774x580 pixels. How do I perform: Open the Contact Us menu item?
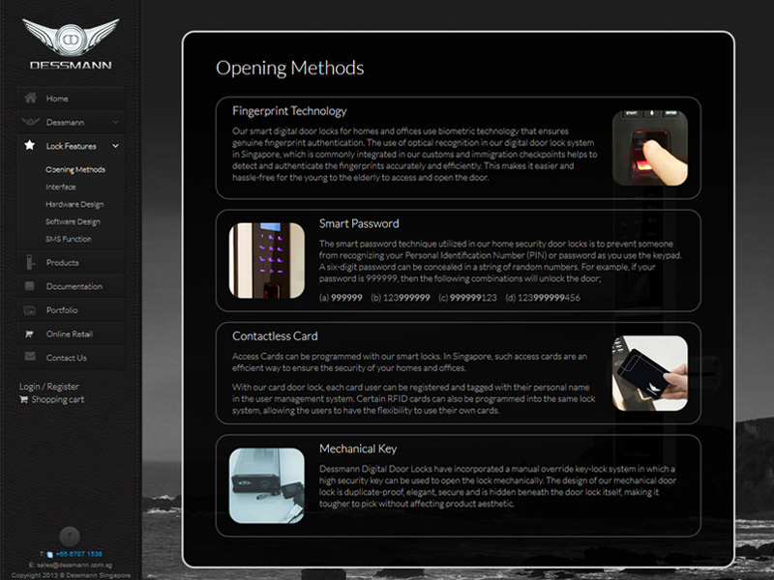tap(71, 358)
